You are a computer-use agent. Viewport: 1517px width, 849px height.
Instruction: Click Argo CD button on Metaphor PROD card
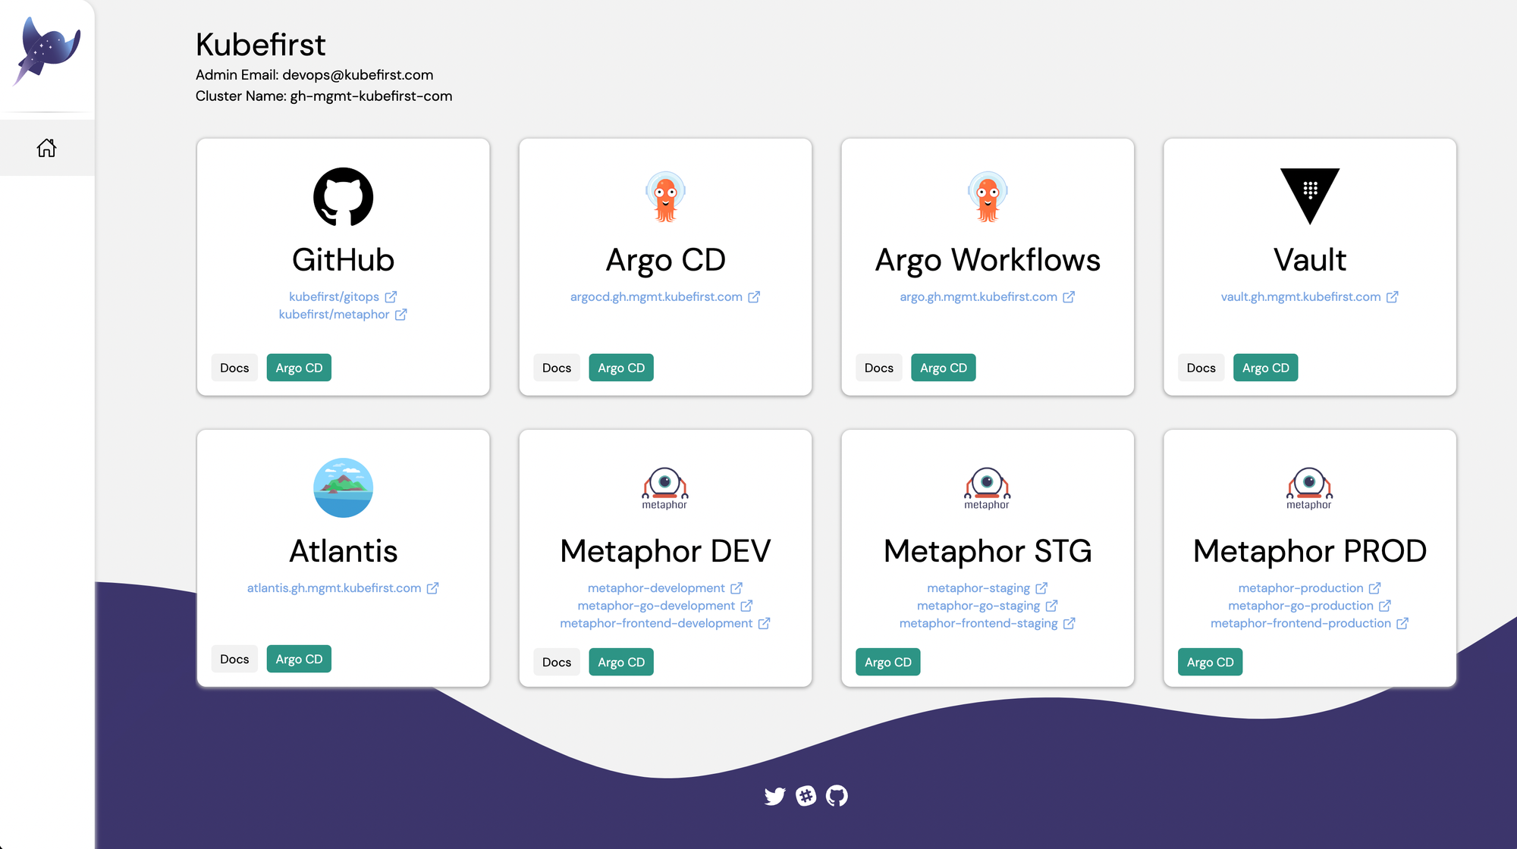[1211, 662]
